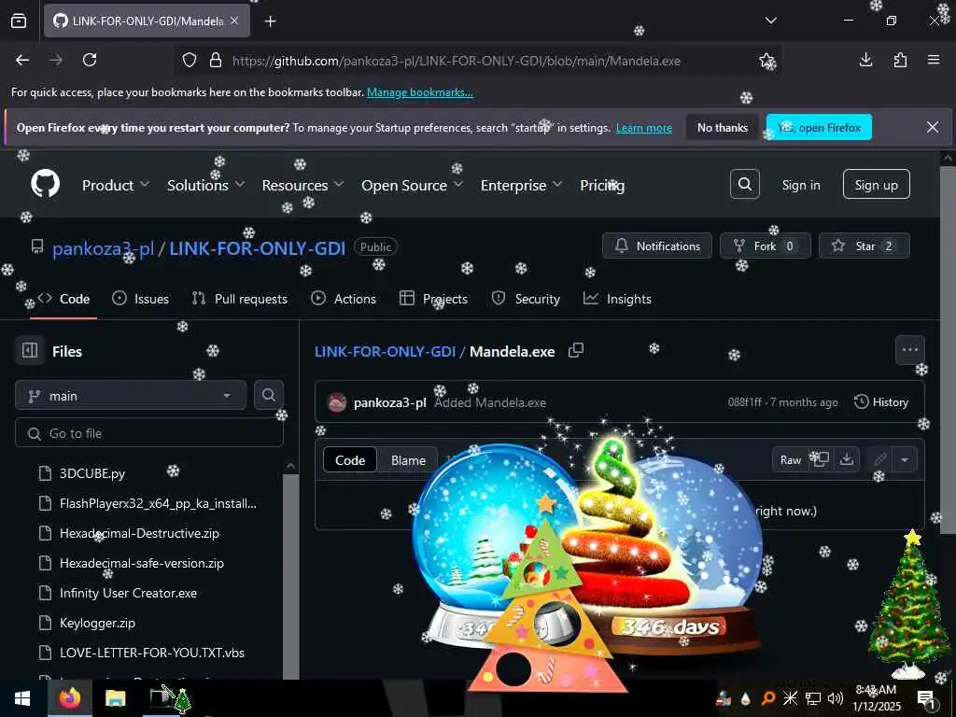Collapse the Files tree side panel icon

(30, 351)
